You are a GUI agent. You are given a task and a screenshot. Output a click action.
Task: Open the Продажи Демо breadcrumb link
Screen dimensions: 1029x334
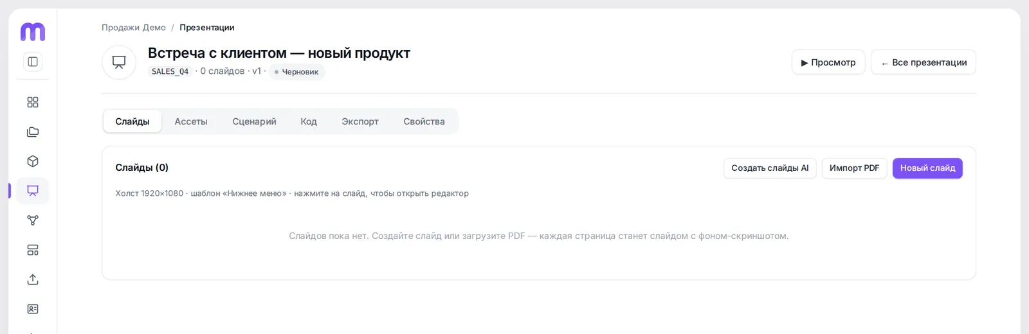tap(134, 28)
